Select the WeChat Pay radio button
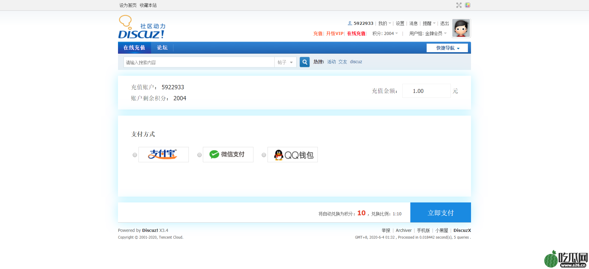The width and height of the screenshot is (589, 269). tap(199, 155)
